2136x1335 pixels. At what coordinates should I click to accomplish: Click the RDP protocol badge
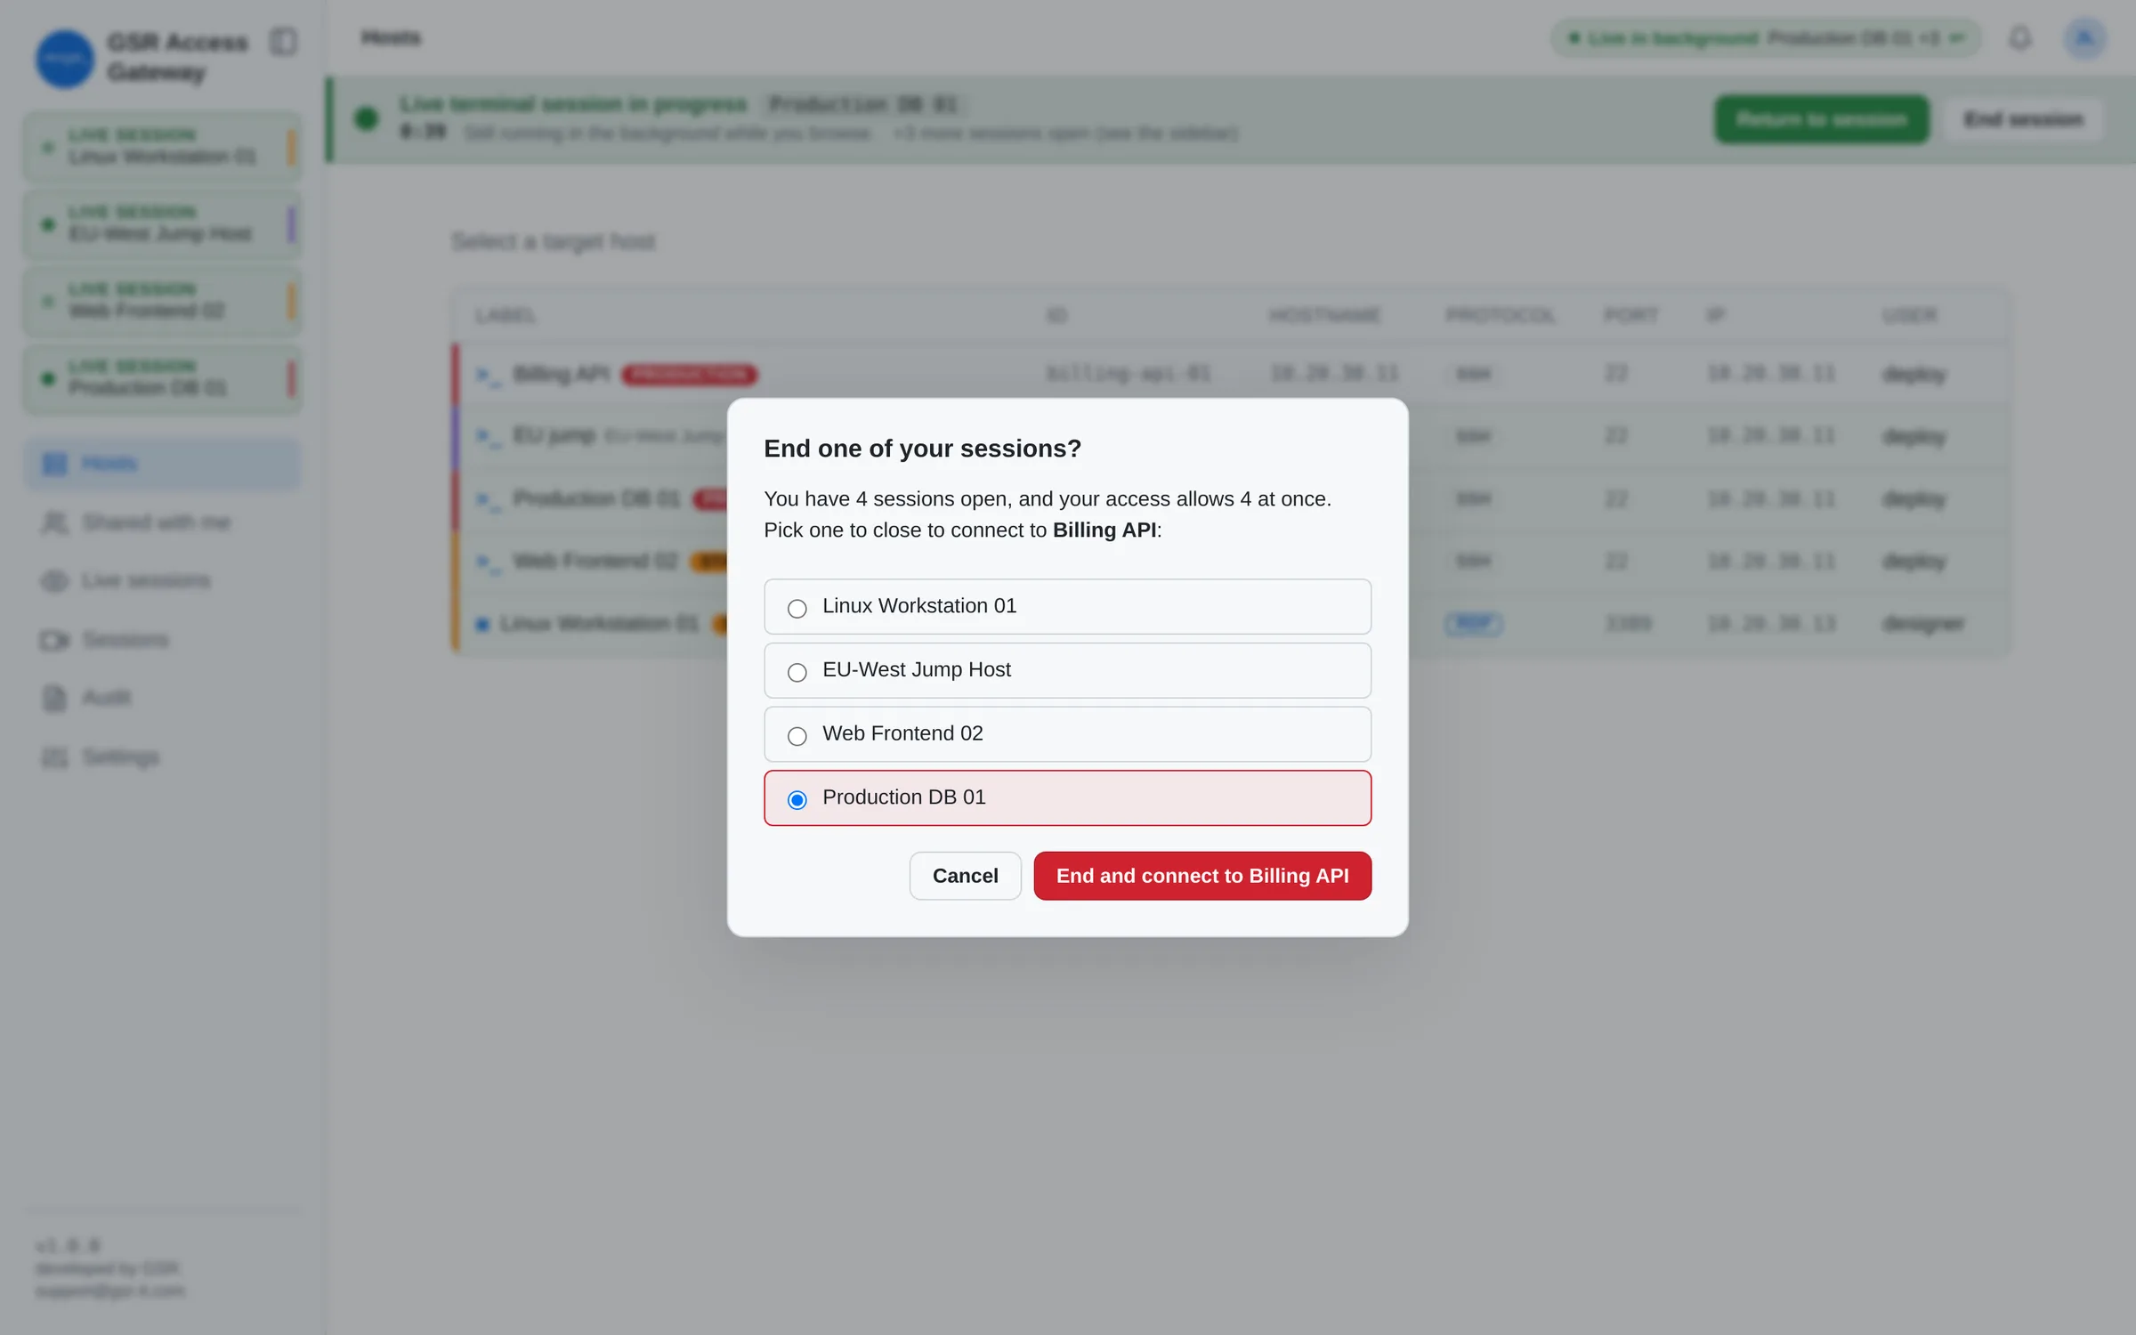coord(1473,624)
